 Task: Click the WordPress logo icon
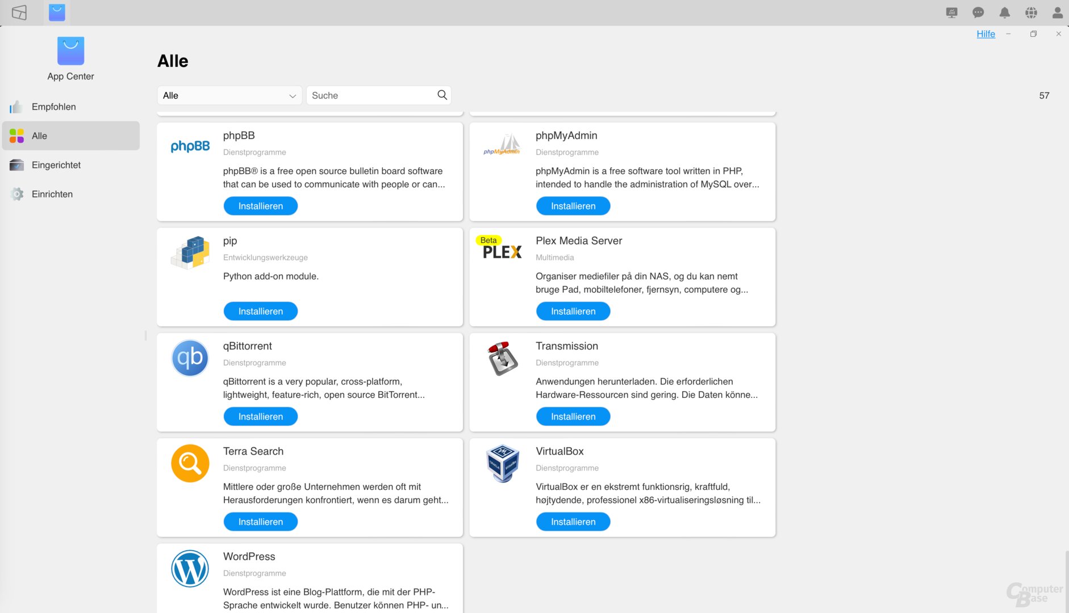click(190, 569)
